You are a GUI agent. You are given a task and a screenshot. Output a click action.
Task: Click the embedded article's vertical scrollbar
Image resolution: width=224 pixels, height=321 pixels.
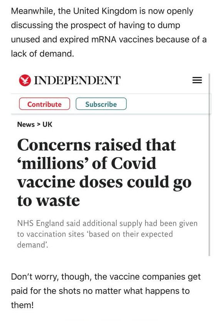pyautogui.click(x=209, y=165)
